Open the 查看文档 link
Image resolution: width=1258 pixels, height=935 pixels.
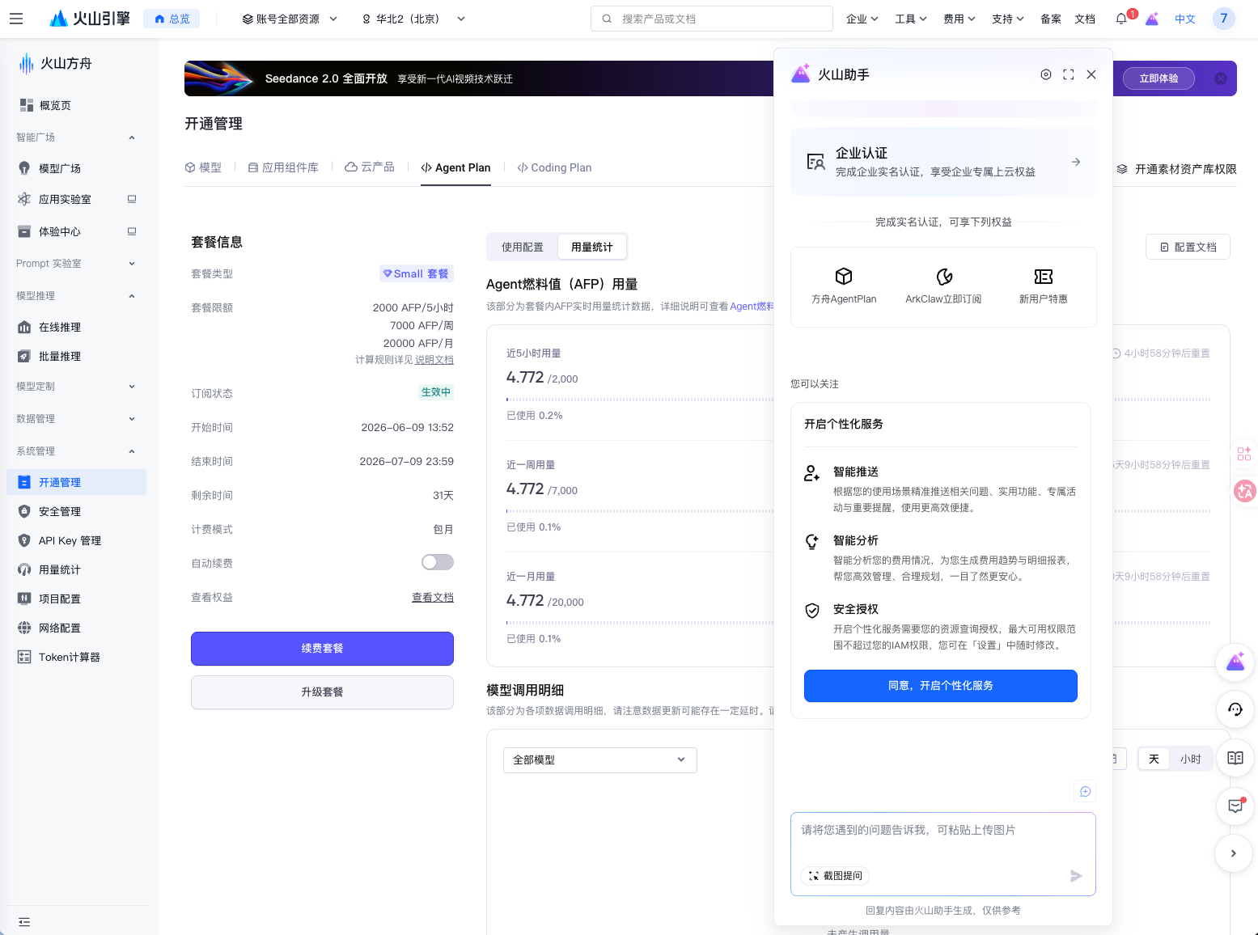point(433,597)
